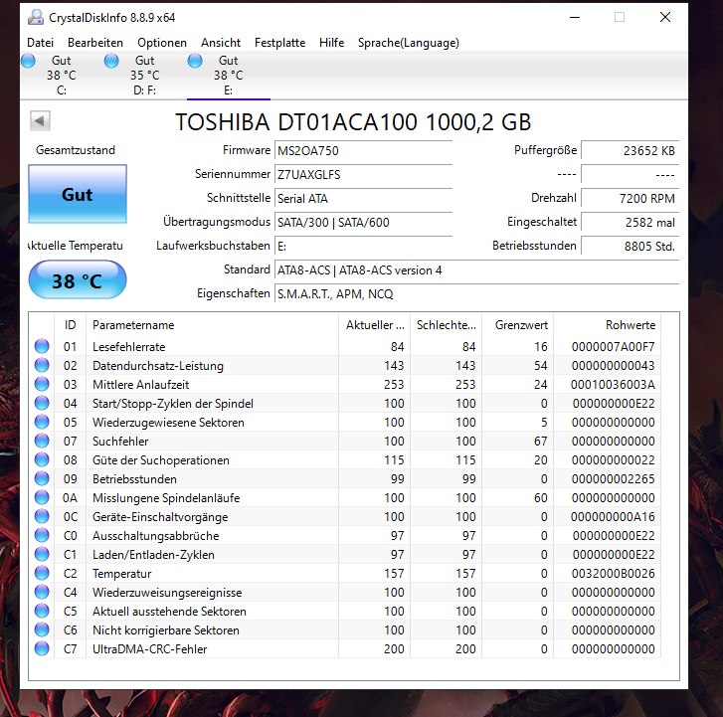This screenshot has height=717, width=723.
Task: Click raw value 0032000B0026
Action: click(x=614, y=574)
